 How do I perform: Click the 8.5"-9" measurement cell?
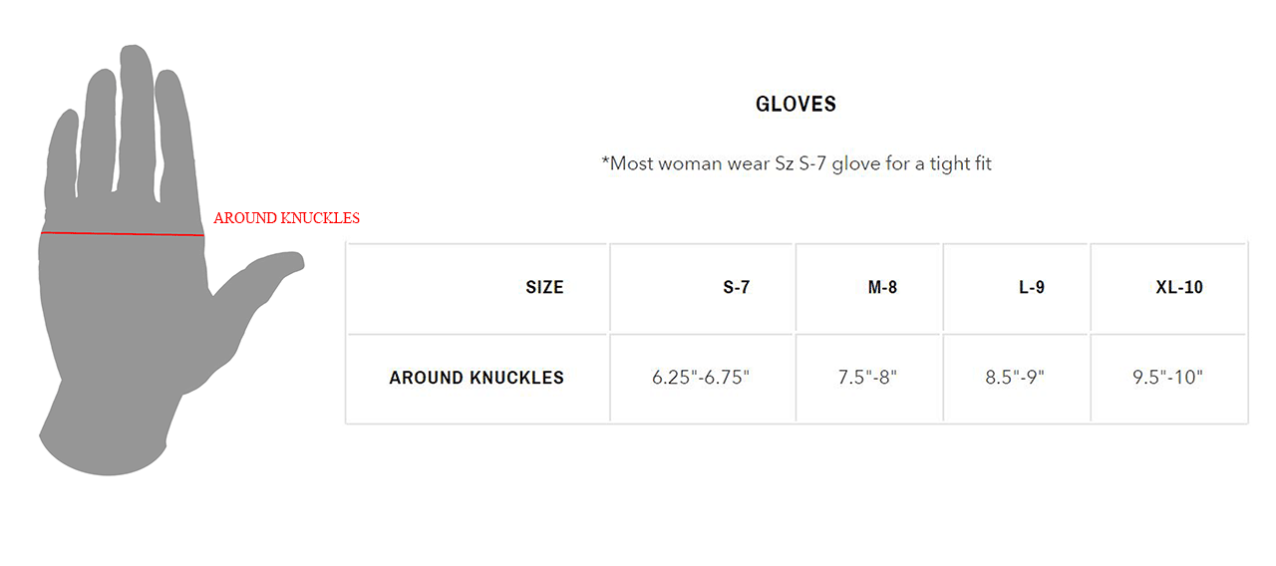(1015, 378)
